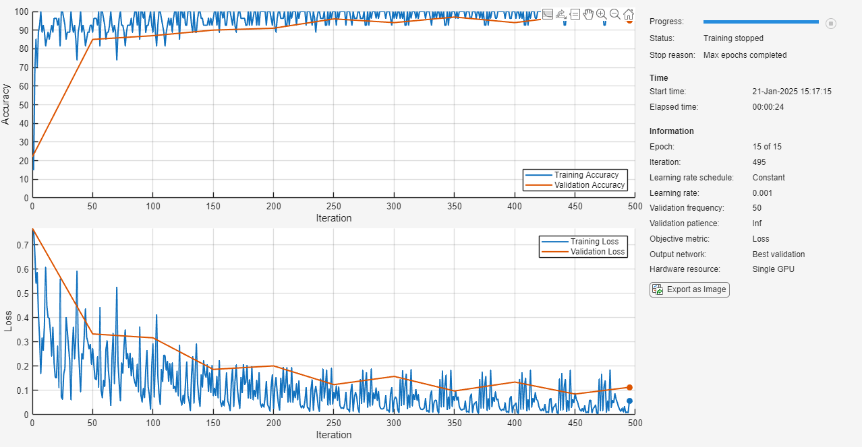Click the Loss y-axis label
Viewport: 862px width, 447px height.
(x=8, y=322)
